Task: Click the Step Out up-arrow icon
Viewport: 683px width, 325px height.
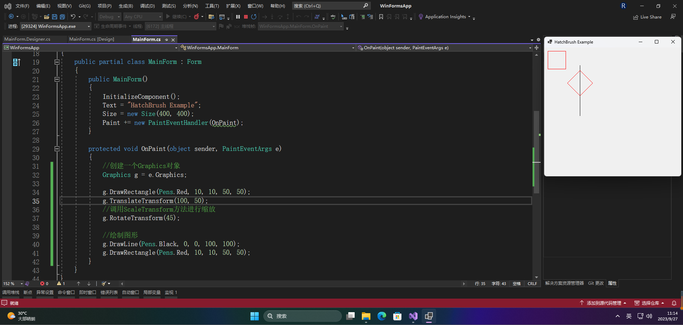Action: pos(288,17)
